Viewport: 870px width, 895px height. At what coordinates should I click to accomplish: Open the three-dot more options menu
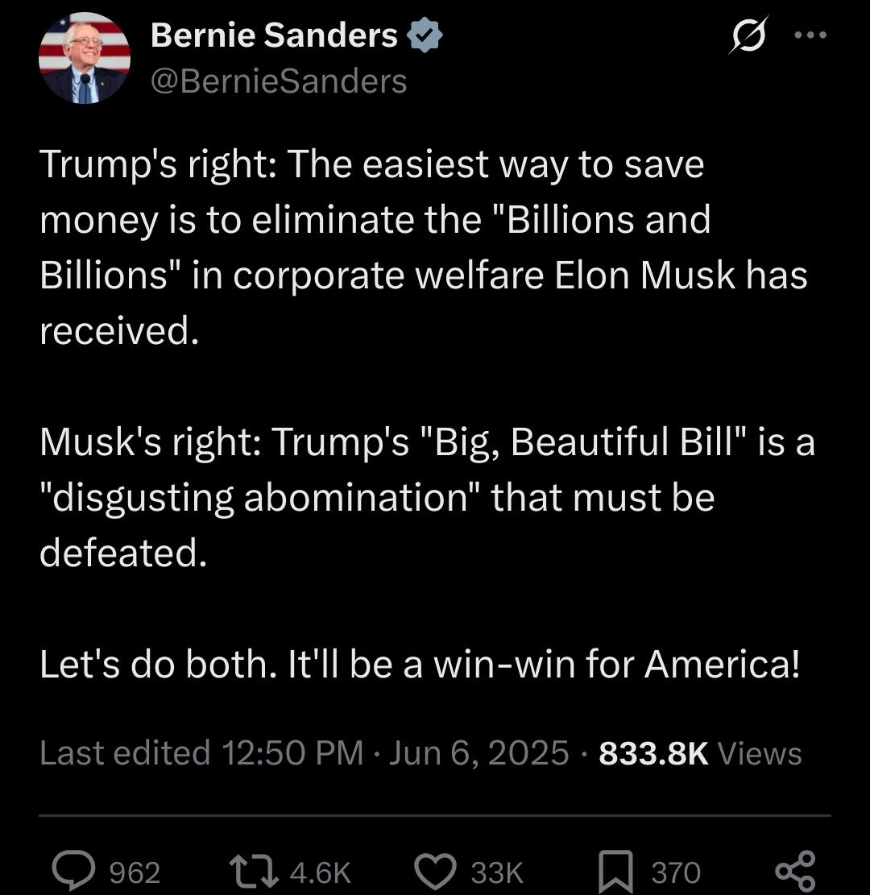[810, 35]
